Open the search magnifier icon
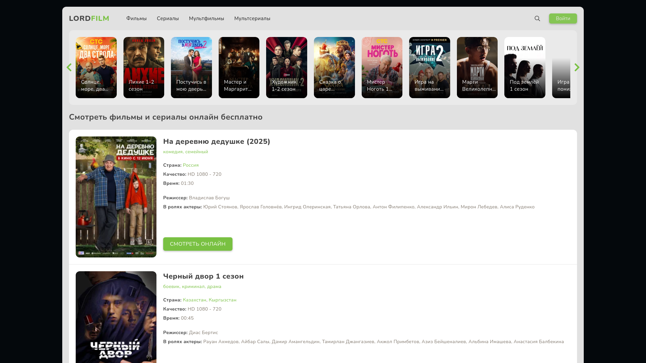 [537, 18]
